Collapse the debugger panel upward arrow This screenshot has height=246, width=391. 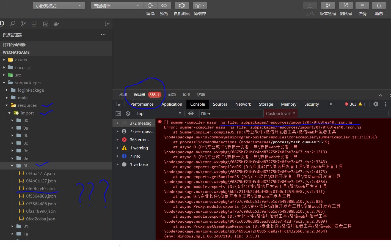tap(380, 95)
